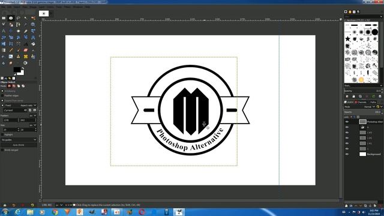The height and width of the screenshot is (216, 384).
Task: Select the Free Select lasso tool
Action: point(19,18)
